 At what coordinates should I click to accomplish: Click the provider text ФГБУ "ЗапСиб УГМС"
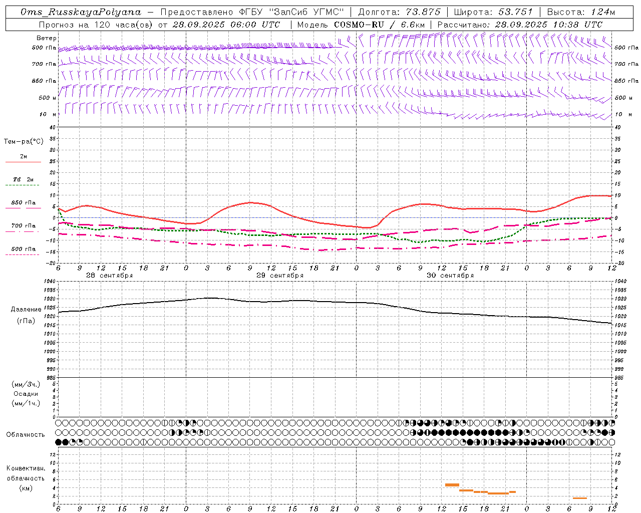(x=290, y=12)
